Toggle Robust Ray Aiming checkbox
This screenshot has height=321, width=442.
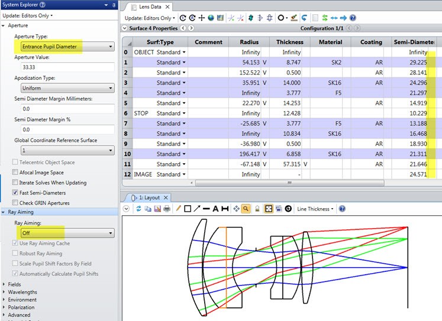[x=15, y=253]
